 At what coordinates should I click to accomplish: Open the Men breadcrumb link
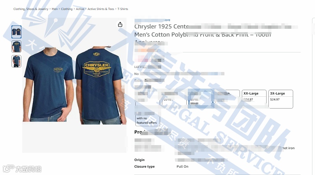[x=55, y=9]
